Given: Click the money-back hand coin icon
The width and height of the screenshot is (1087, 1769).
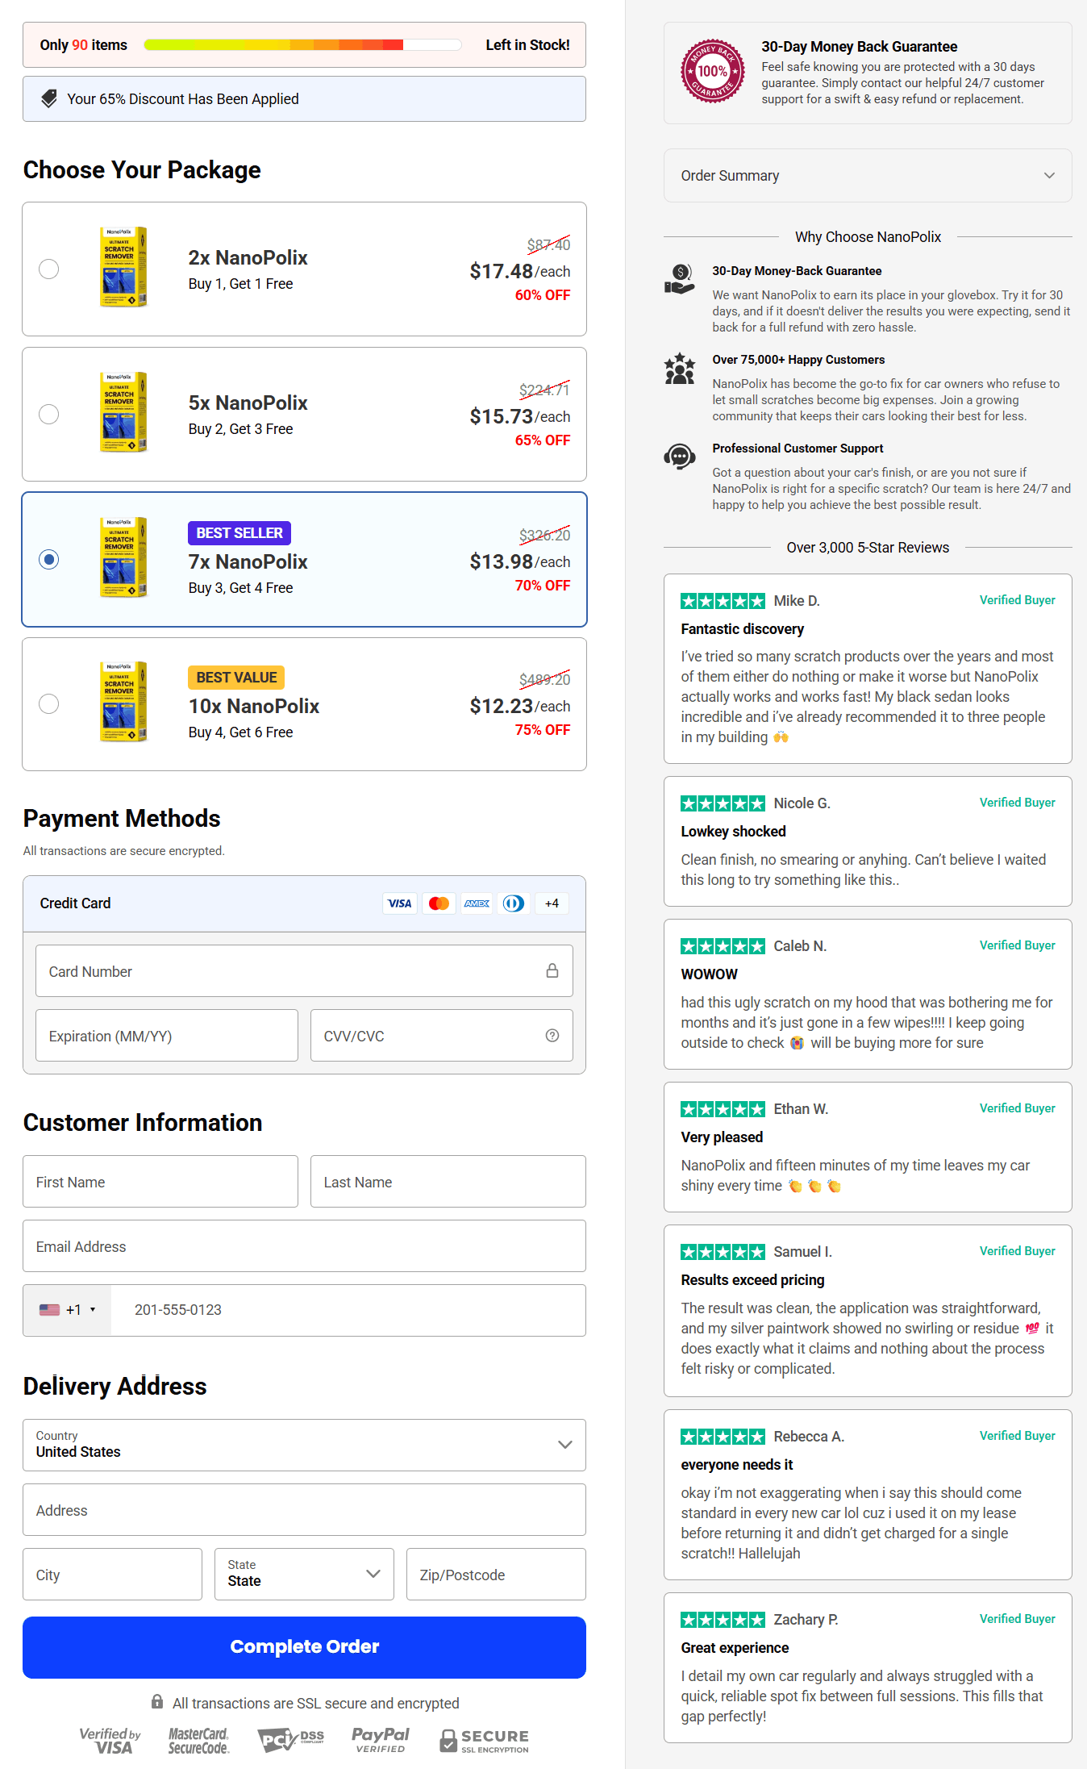Looking at the screenshot, I should coord(680,279).
